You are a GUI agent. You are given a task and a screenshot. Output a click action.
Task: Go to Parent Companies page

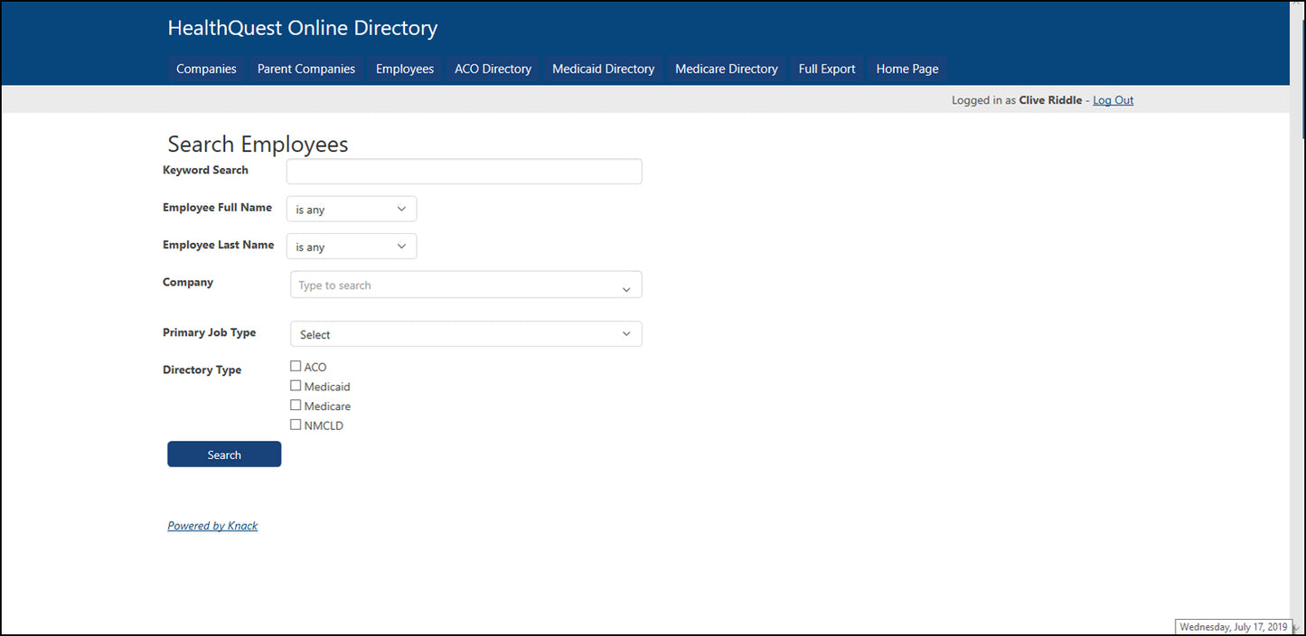click(305, 69)
